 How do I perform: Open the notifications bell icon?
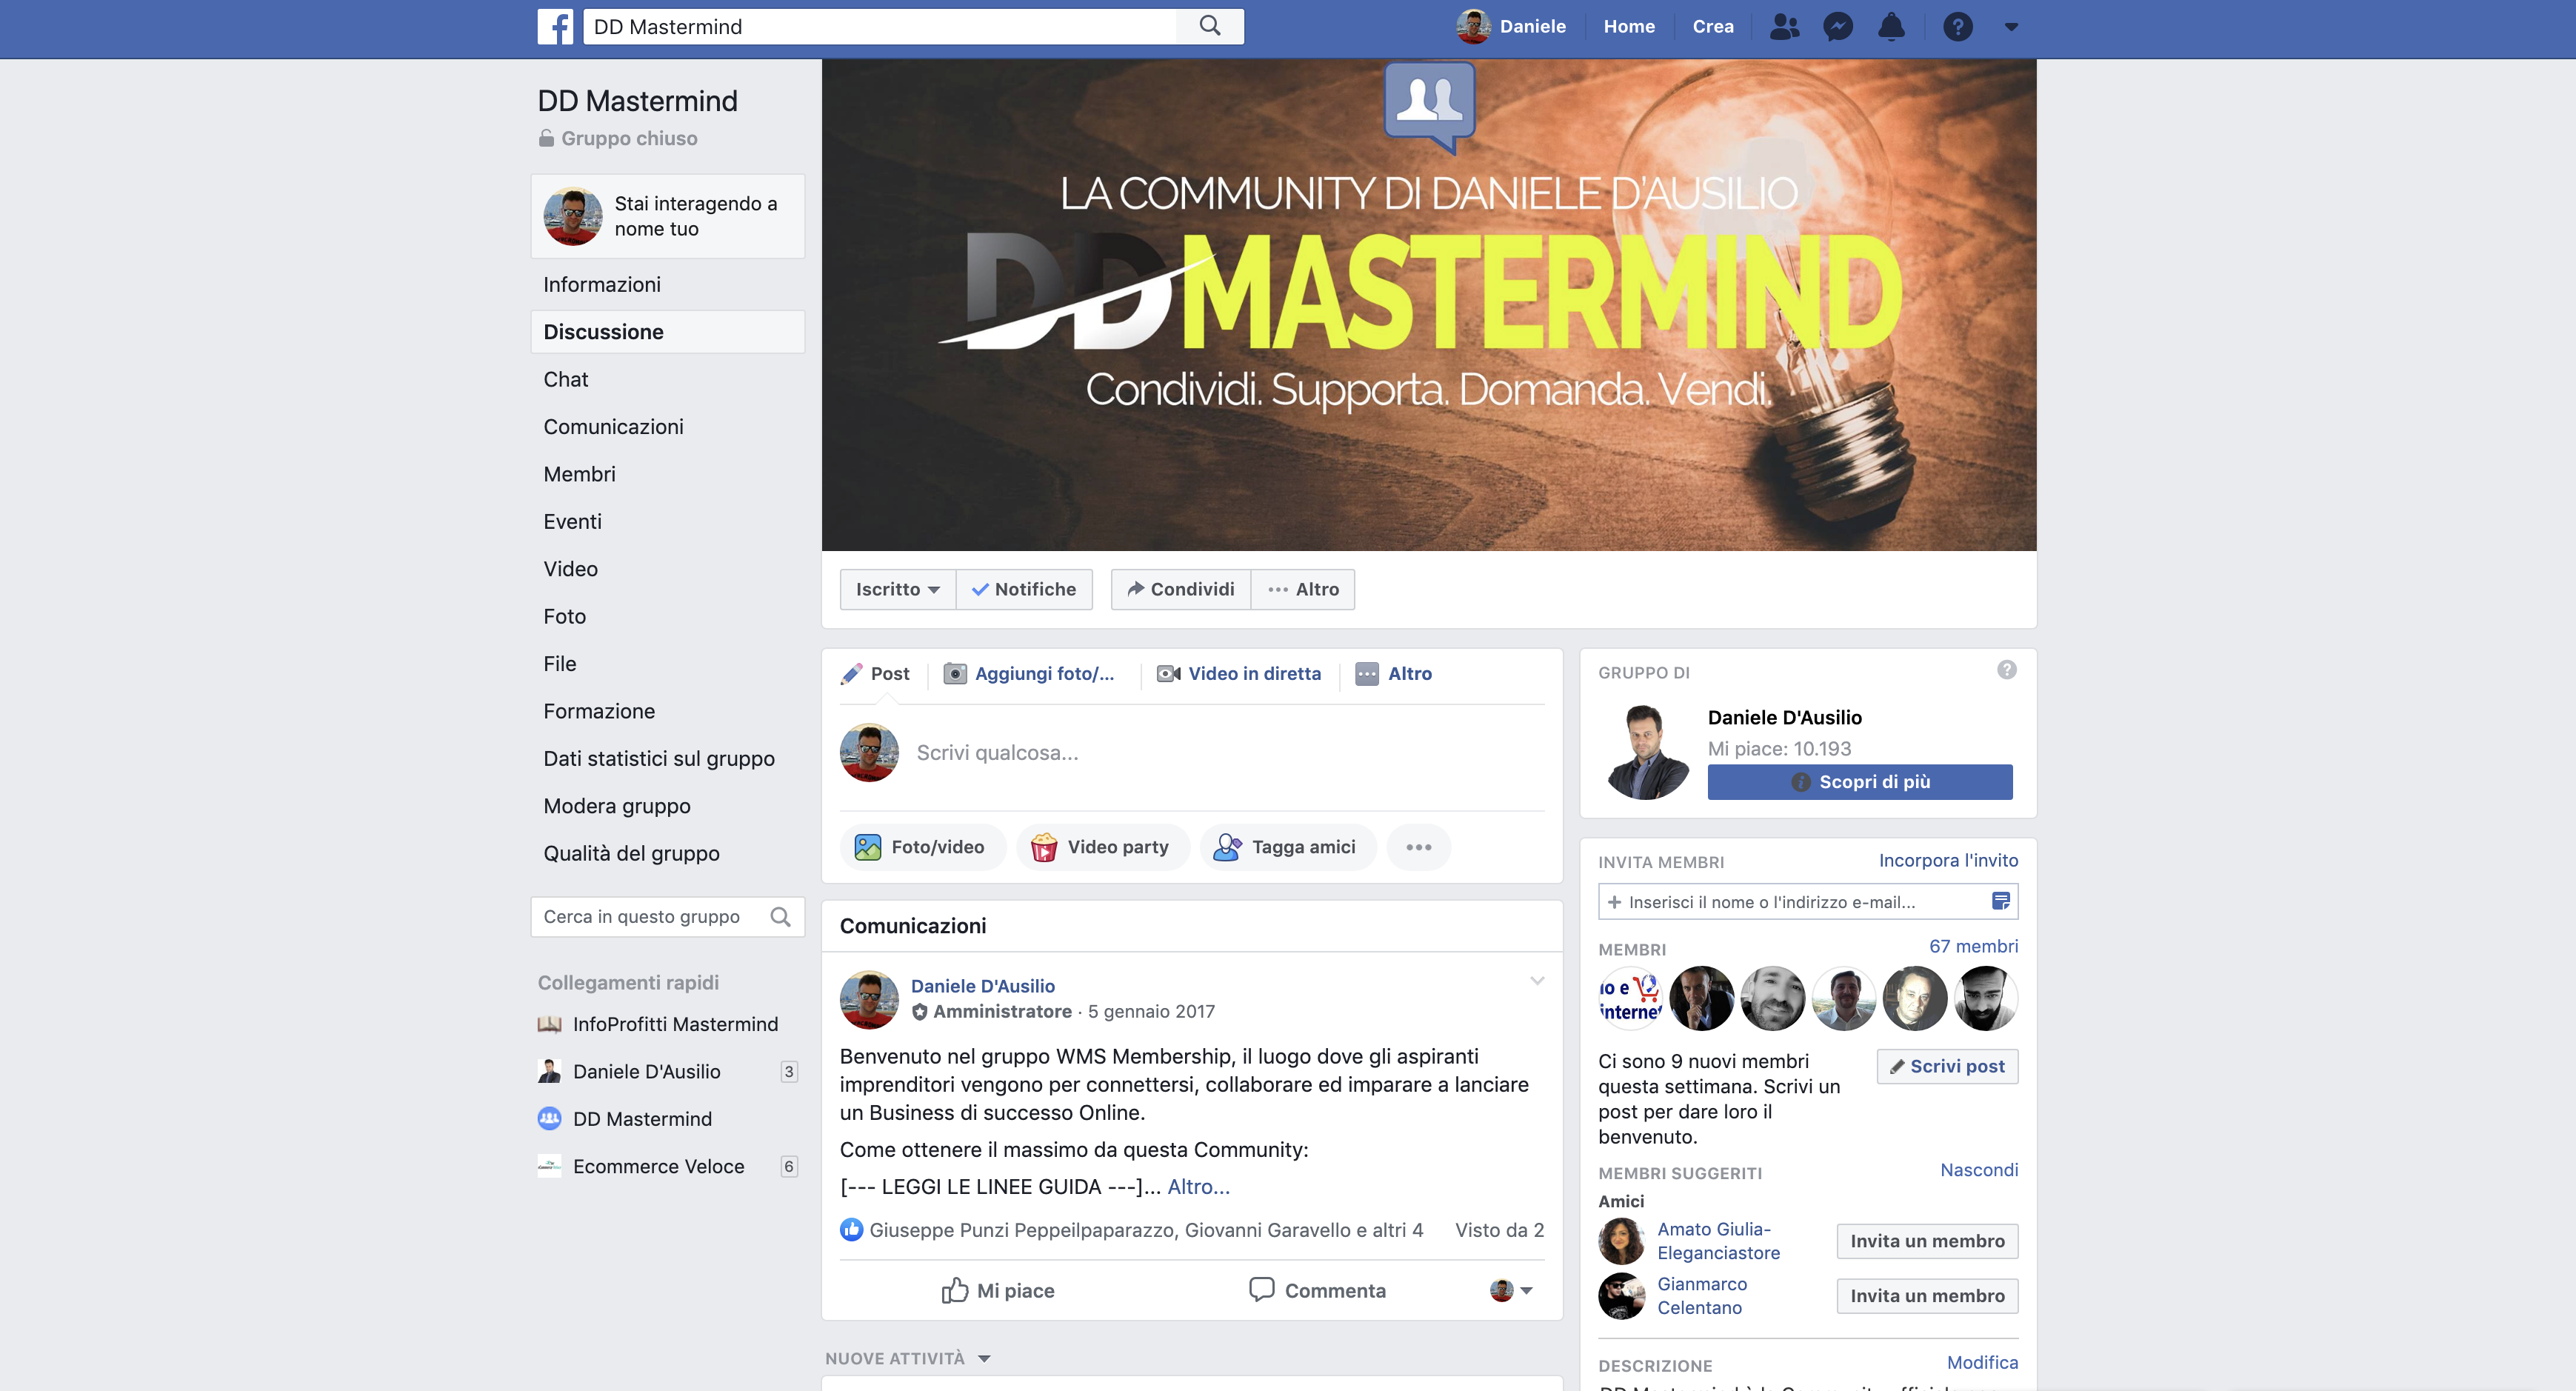click(x=1891, y=27)
